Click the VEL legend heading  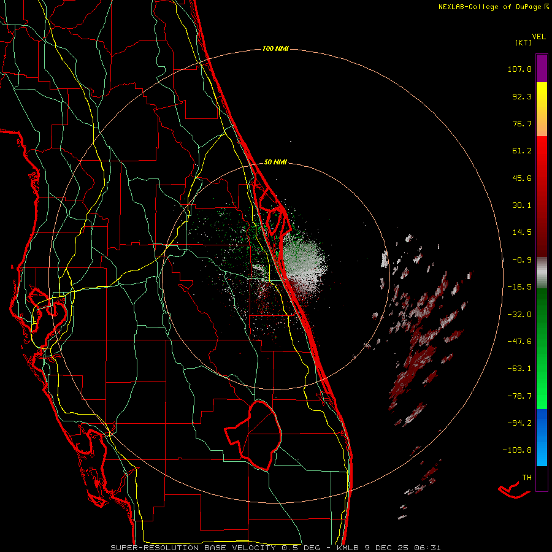tap(539, 37)
